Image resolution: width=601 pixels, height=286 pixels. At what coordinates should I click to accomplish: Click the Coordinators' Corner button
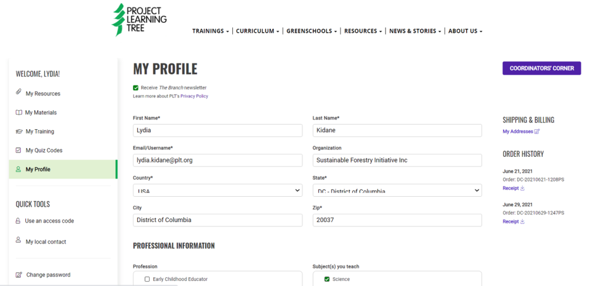click(541, 68)
